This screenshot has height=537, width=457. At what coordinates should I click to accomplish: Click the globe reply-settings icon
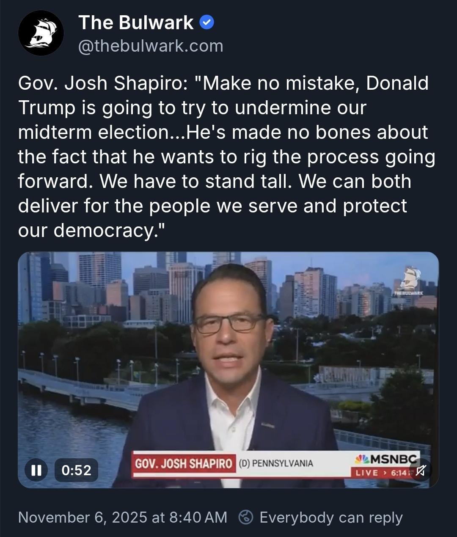pos(246,517)
